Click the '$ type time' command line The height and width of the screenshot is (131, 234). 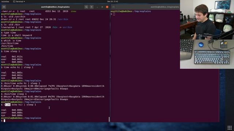pos(8,33)
